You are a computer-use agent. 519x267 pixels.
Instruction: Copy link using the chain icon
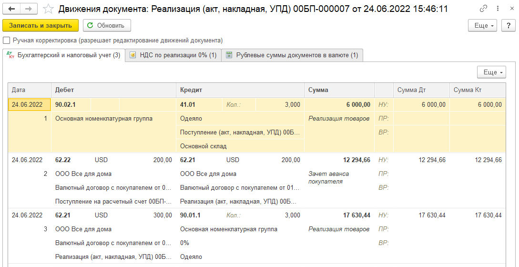(x=483, y=9)
